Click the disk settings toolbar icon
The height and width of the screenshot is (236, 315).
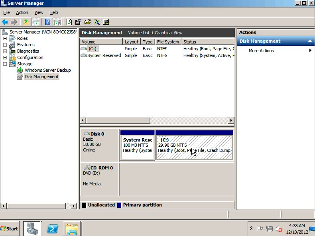pyautogui.click(x=106, y=22)
